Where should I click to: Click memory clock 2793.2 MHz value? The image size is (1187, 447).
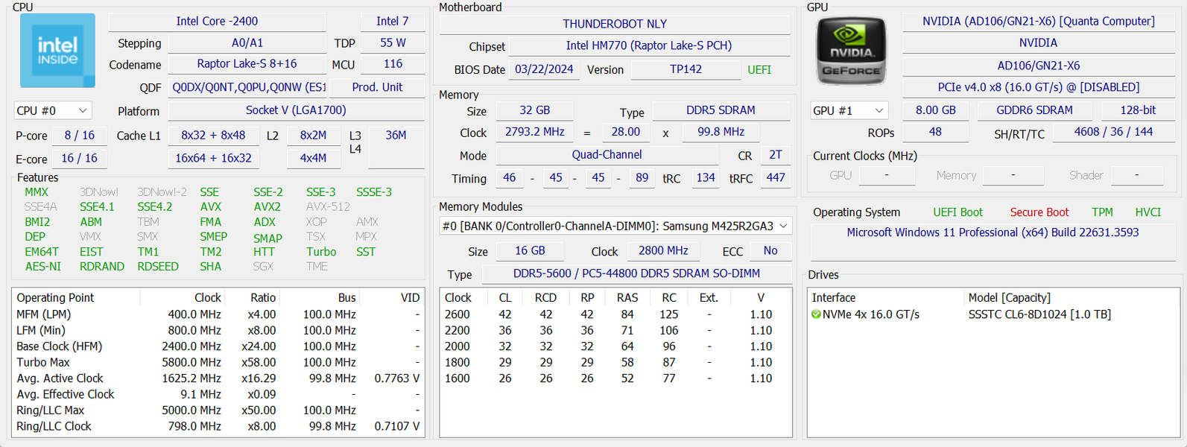tap(534, 132)
